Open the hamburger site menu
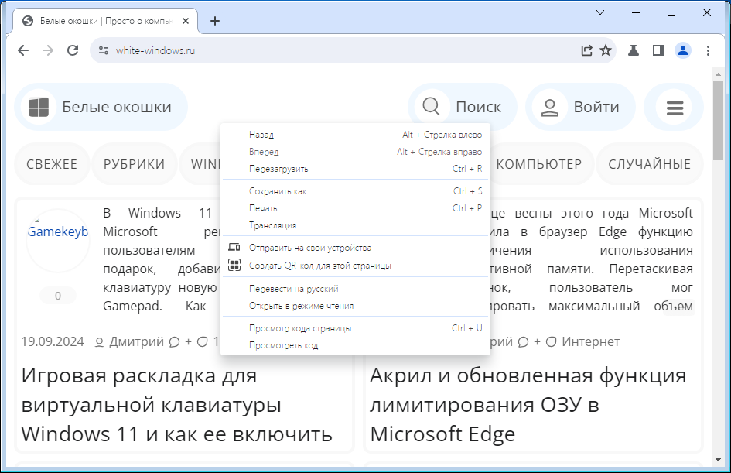Viewport: 731px width, 473px height. click(675, 108)
